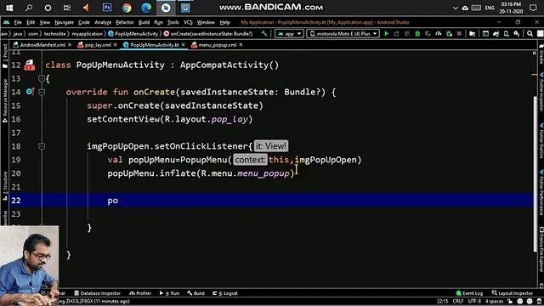Click the Stop square icon
The height and width of the screenshot is (306, 544).
(x=459, y=34)
